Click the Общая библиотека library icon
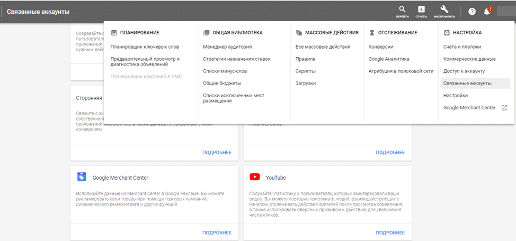The width and height of the screenshot is (516, 241). 206,33
